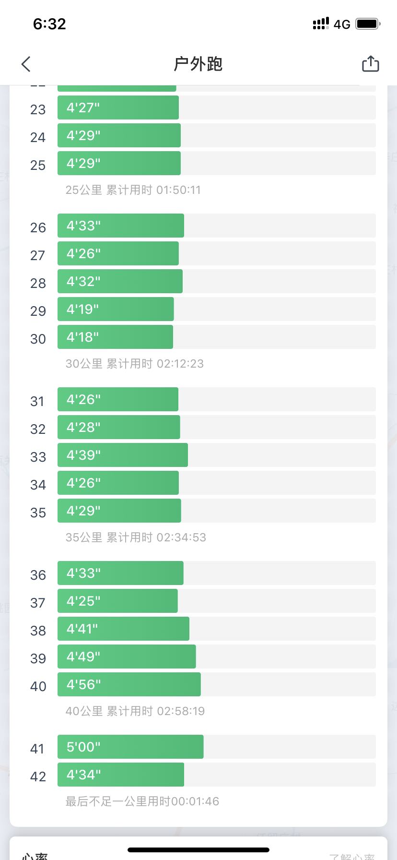Screen dimensions: 397x860
Task: Tap the back arrow icon
Action: point(26,64)
